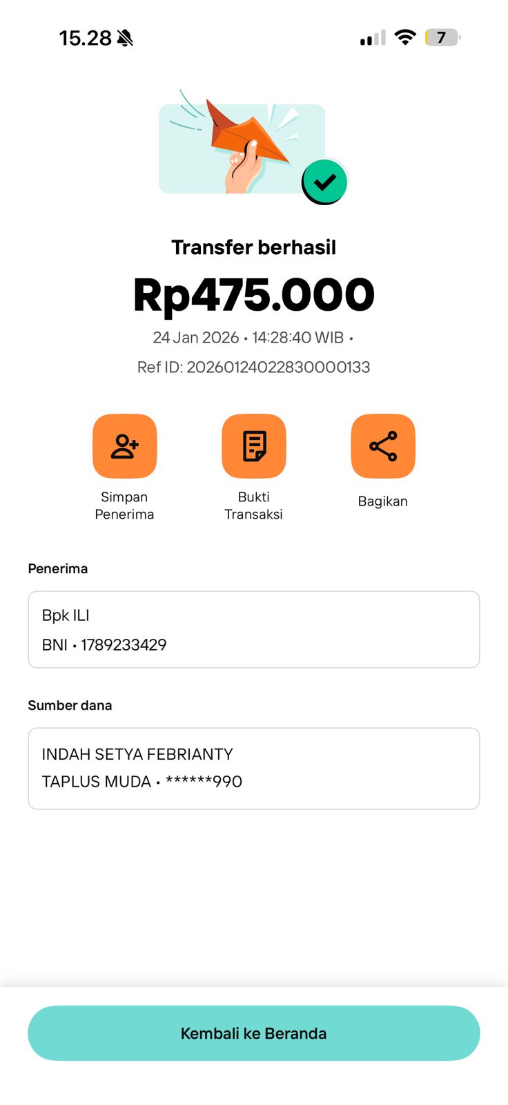Tap the orange paper plane illustration
This screenshot has height=1105, width=508.
click(247, 135)
